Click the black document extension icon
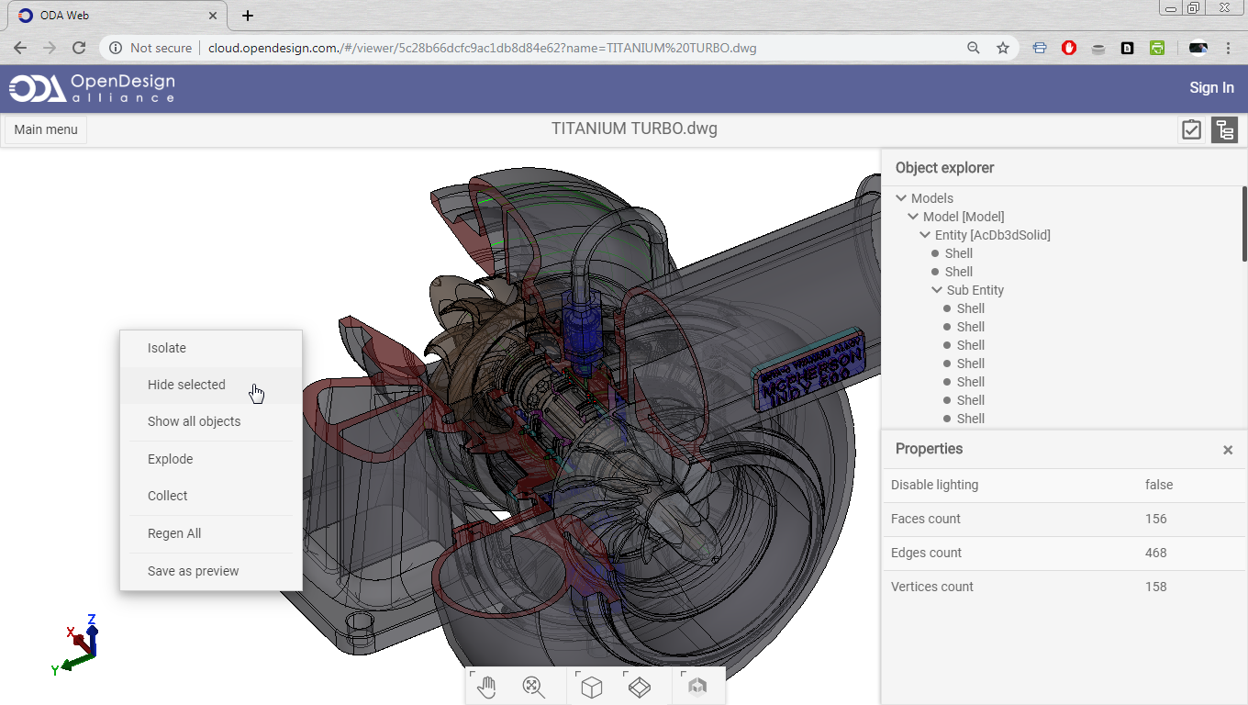This screenshot has height=705, width=1248. [x=1128, y=48]
